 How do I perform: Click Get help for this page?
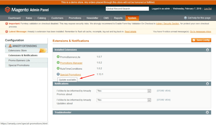click(x=199, y=18)
